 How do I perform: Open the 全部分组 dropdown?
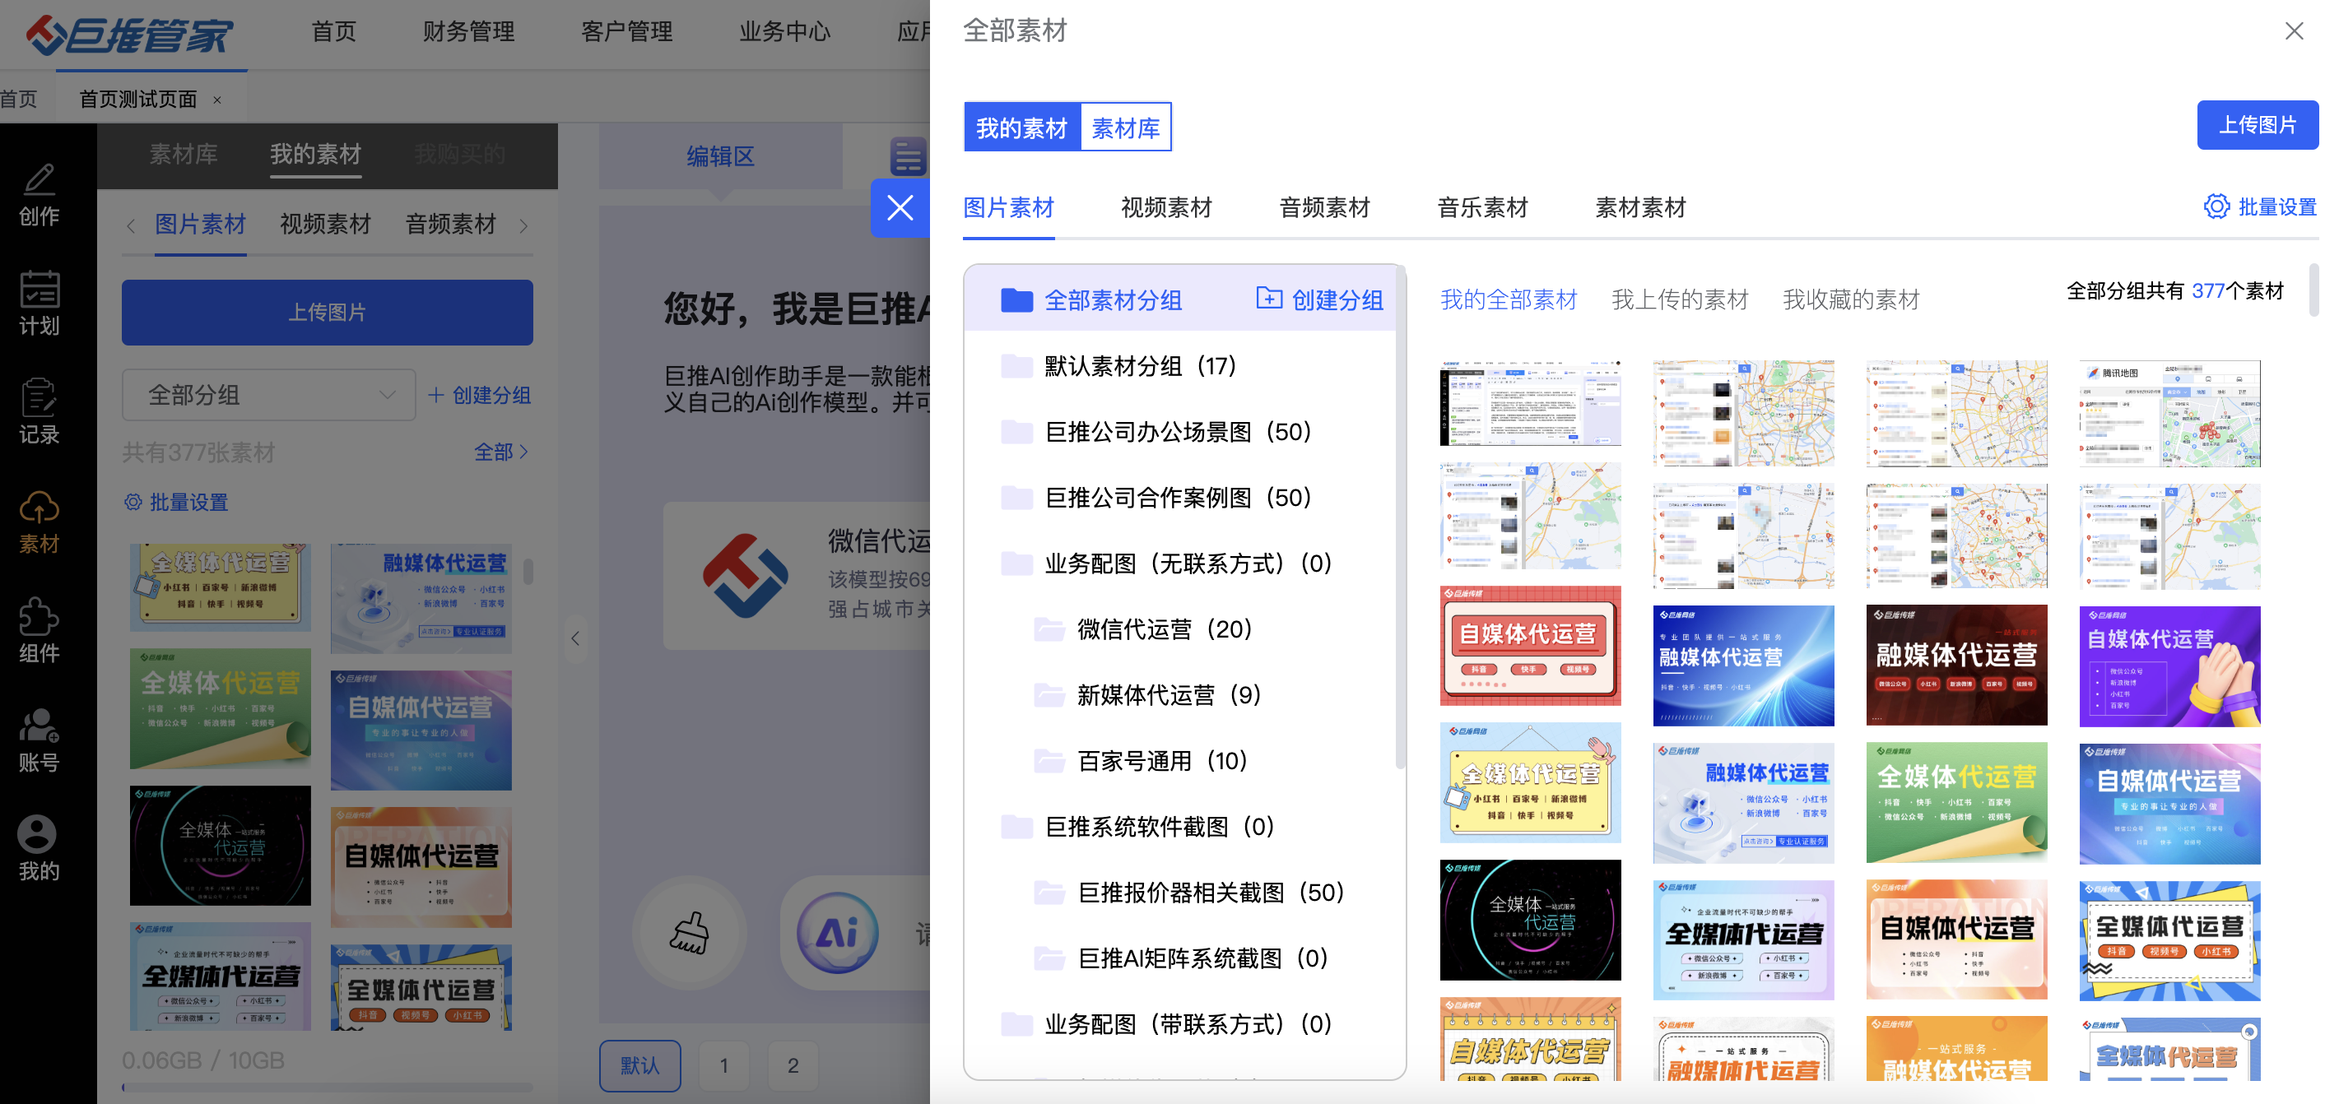pyautogui.click(x=269, y=395)
